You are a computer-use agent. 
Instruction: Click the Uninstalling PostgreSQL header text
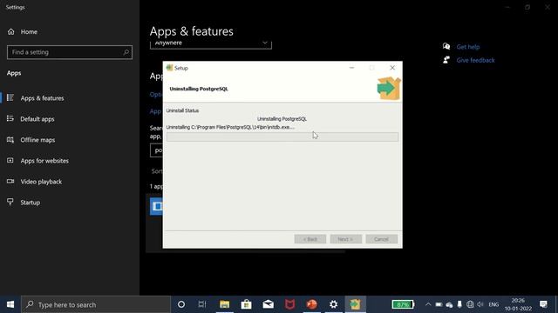199,89
